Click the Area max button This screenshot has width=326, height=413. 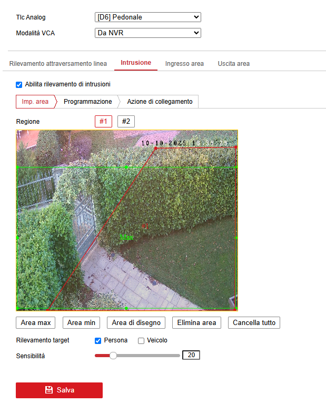(x=36, y=322)
